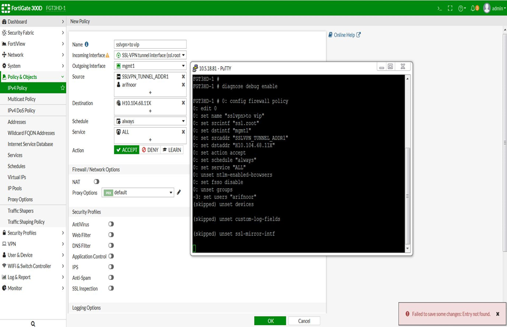Screen dimensions: 507x327
Task: Add another Source entry with plus
Action: click(x=150, y=93)
